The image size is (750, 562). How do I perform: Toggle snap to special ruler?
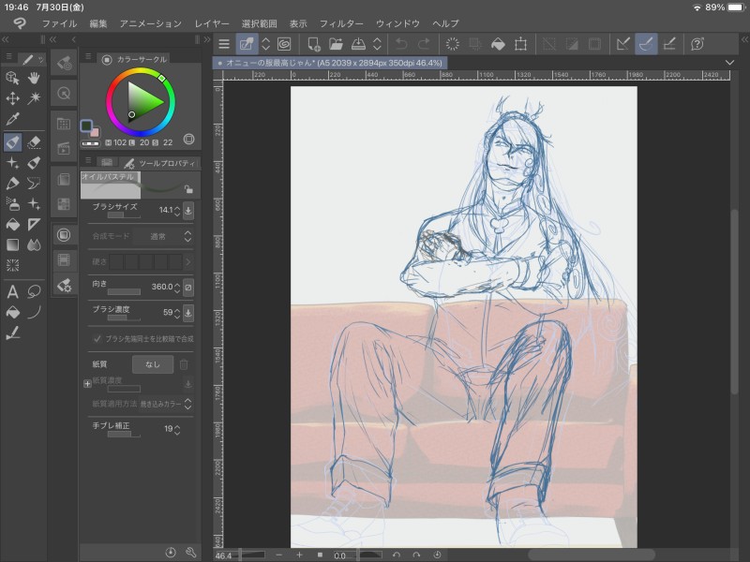646,44
